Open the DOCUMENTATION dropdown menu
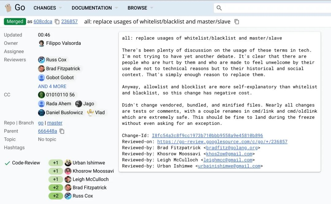The image size is (331, 204). [x=95, y=8]
